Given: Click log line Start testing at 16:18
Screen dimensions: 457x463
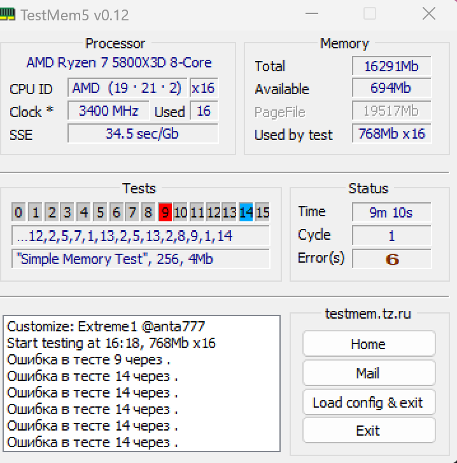Looking at the screenshot, I should [x=111, y=343].
